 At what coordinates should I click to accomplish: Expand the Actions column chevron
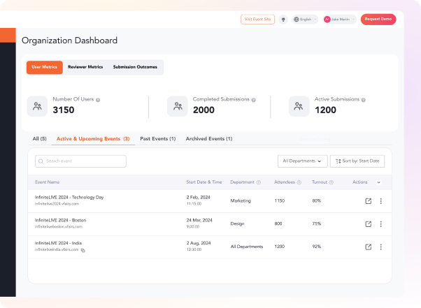click(x=378, y=182)
